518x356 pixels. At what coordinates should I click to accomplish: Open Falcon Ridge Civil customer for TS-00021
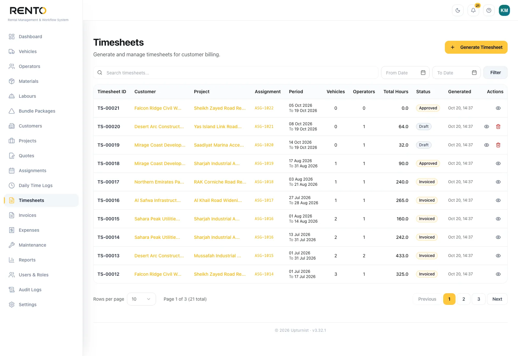tap(158, 108)
